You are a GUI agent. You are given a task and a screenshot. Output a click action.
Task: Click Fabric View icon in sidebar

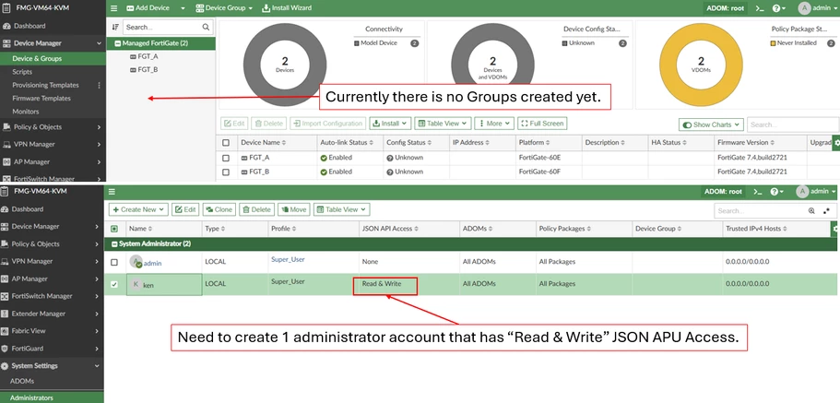[x=6, y=331]
